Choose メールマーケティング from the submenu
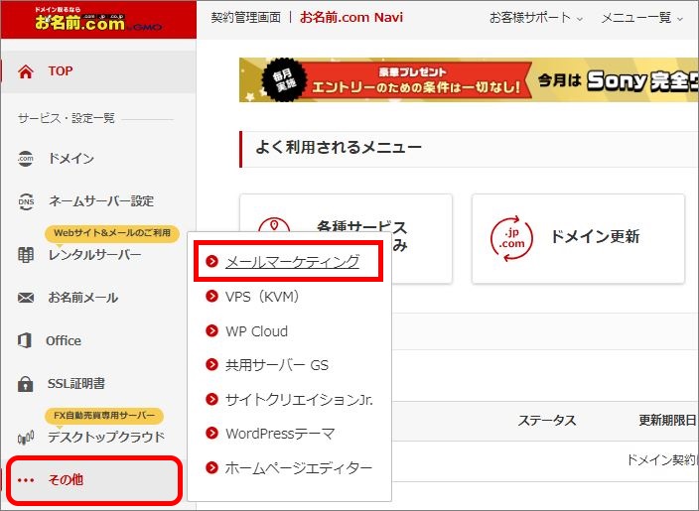The height and width of the screenshot is (511, 699). [292, 262]
